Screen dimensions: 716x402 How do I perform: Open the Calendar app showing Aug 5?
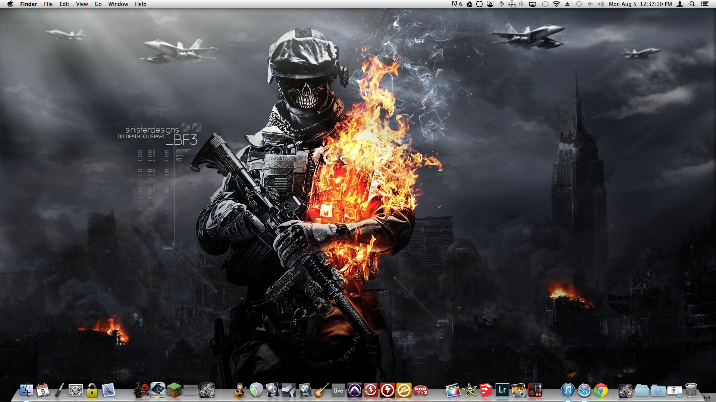click(x=43, y=390)
